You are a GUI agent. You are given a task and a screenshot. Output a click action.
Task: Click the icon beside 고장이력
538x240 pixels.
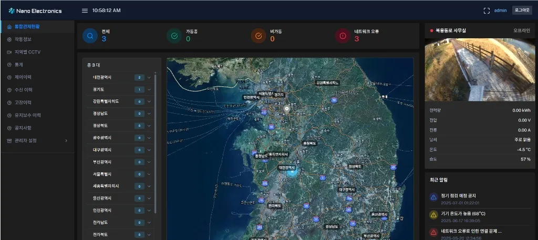[9, 103]
